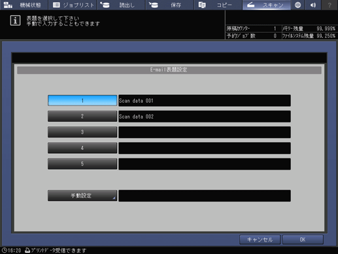Click the empty subject field for entry 4
The height and width of the screenshot is (254, 338).
point(205,148)
